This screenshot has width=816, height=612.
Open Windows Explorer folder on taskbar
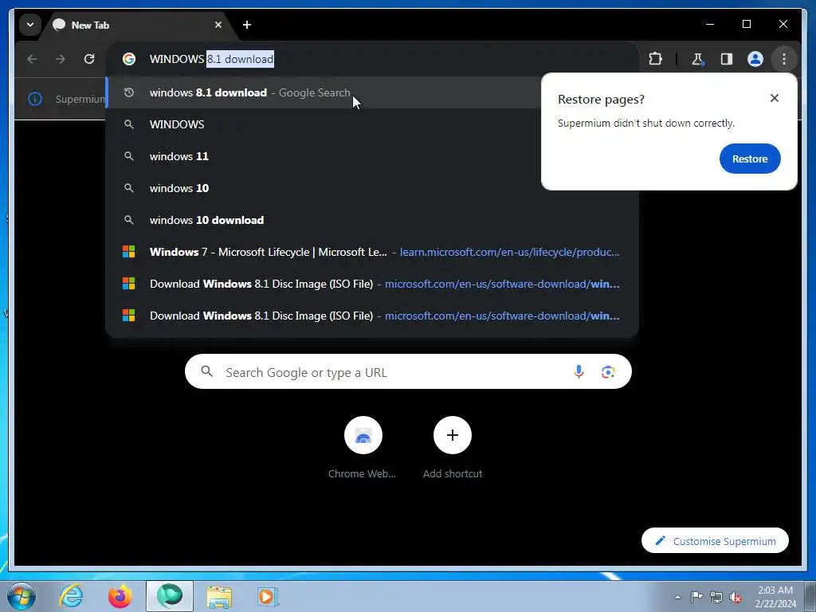(x=219, y=596)
